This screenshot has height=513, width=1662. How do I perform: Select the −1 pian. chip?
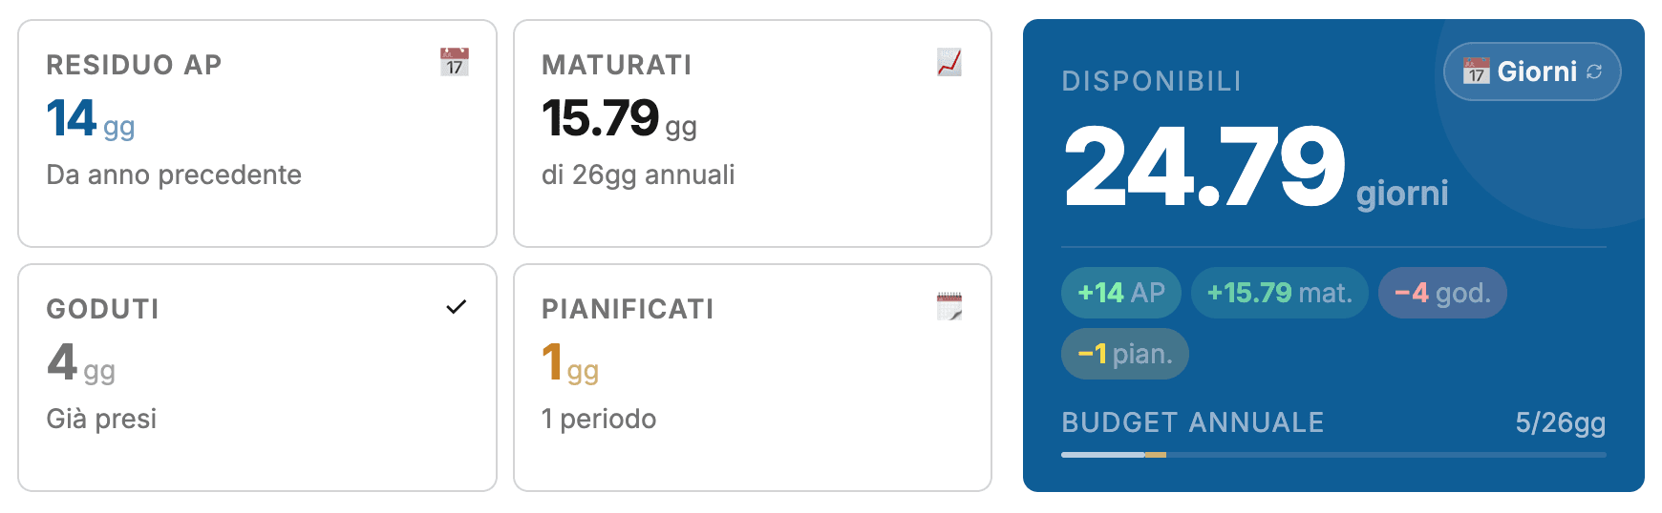(x=1125, y=354)
